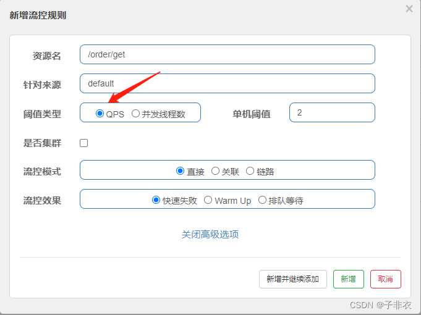Enable the 是否集群 checkbox
This screenshot has width=421, height=315.
pos(84,143)
